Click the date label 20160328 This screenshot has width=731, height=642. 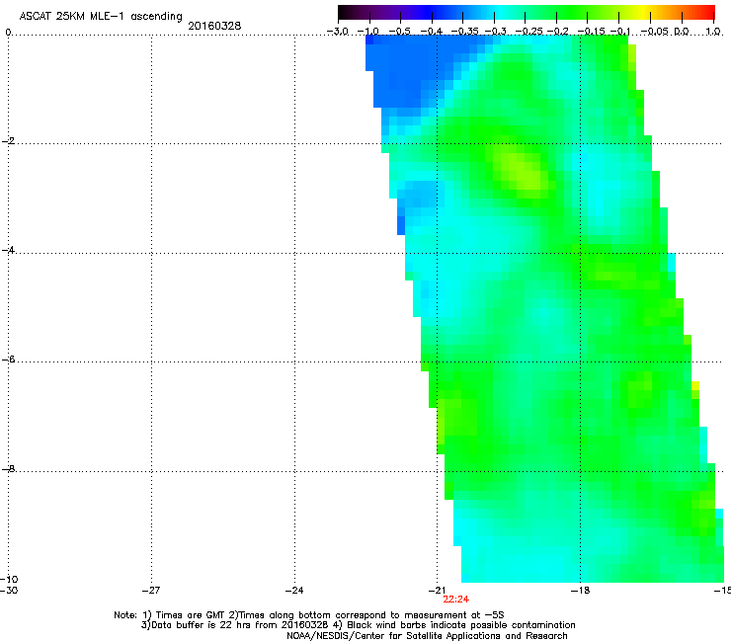coord(214,26)
